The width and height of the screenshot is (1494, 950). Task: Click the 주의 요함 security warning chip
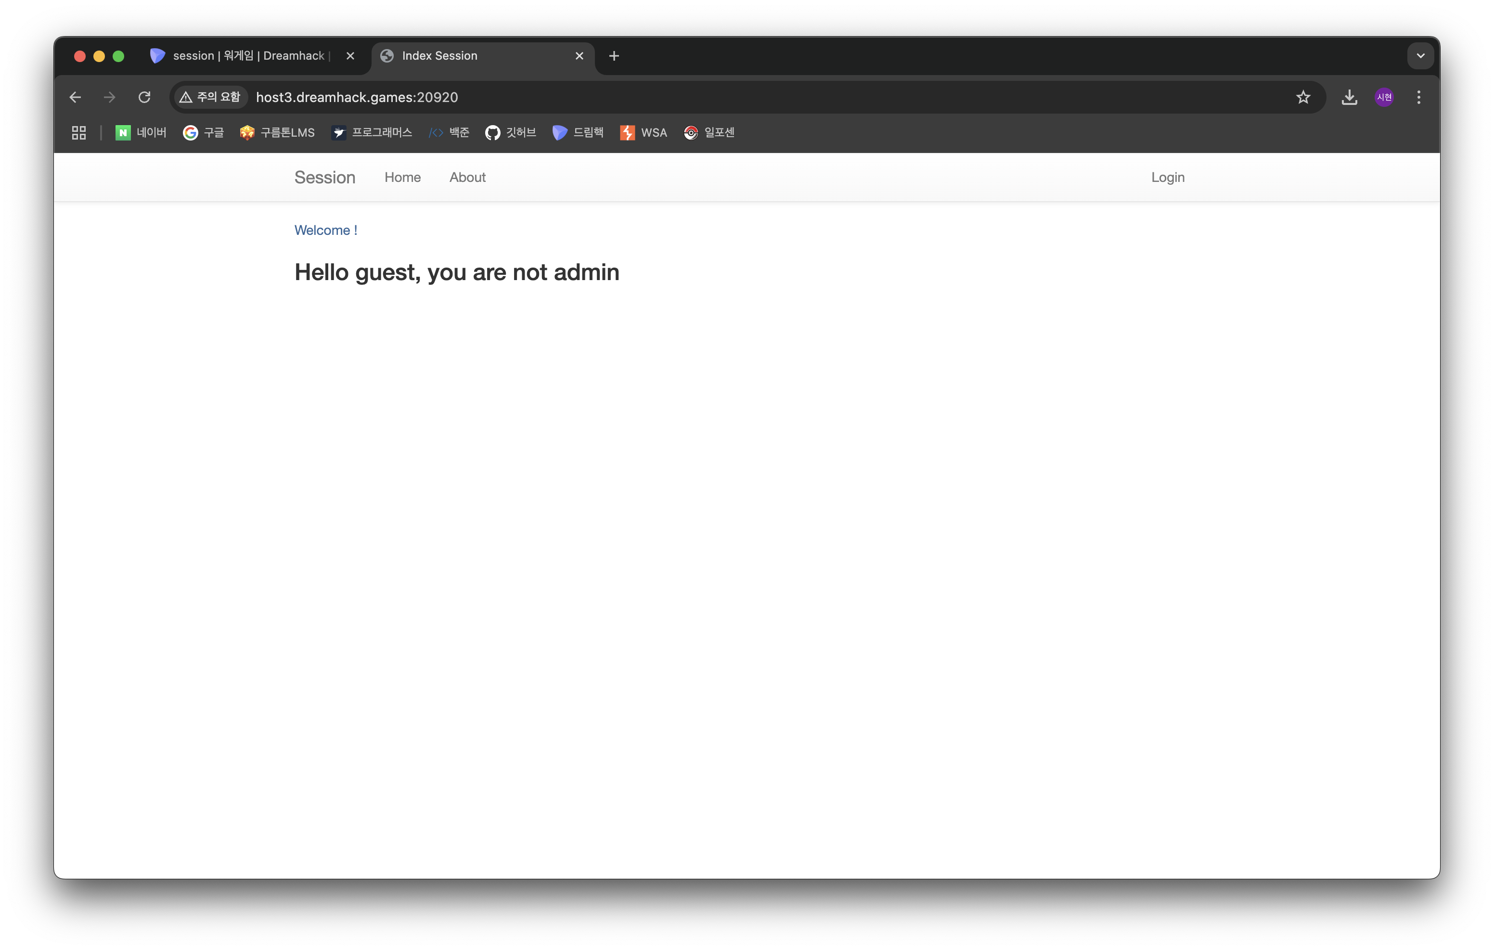pos(210,97)
